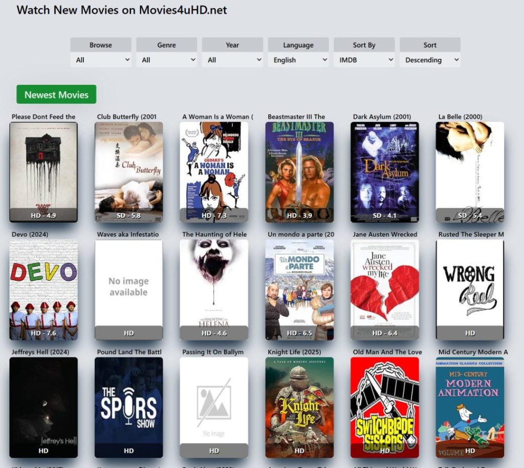Viewport: 524px width, 468px height.
Task: Click the La Belle (2000) title
Action: (x=460, y=117)
